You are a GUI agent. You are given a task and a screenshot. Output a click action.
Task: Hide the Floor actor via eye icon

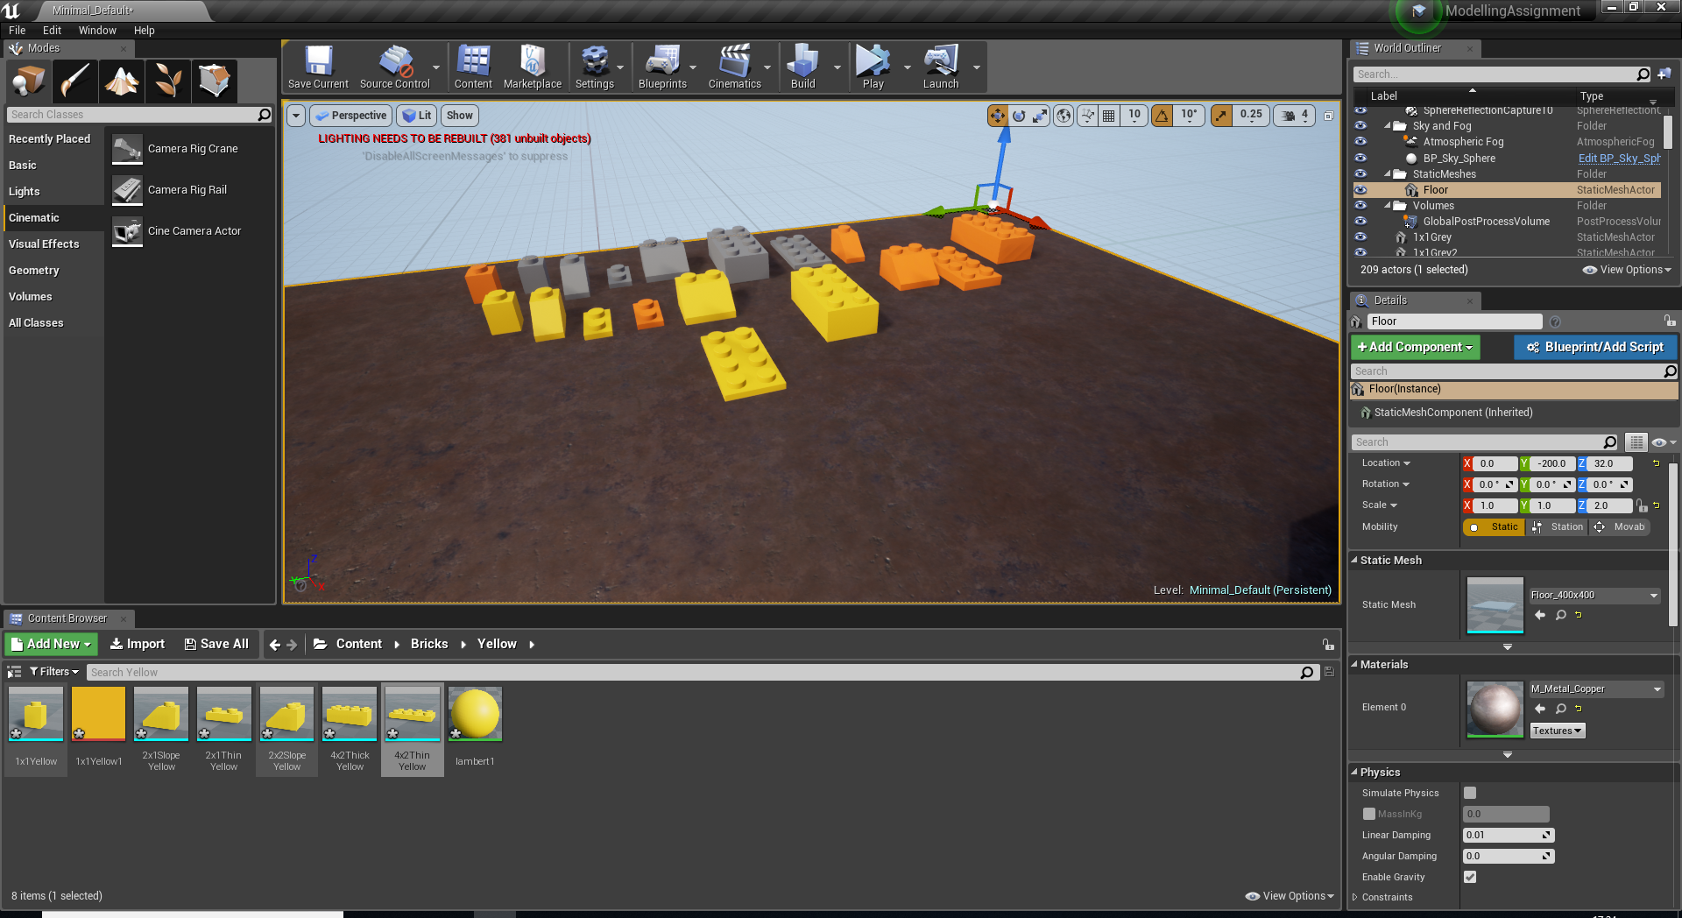point(1360,190)
